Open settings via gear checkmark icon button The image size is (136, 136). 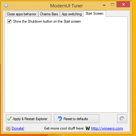[122, 119]
